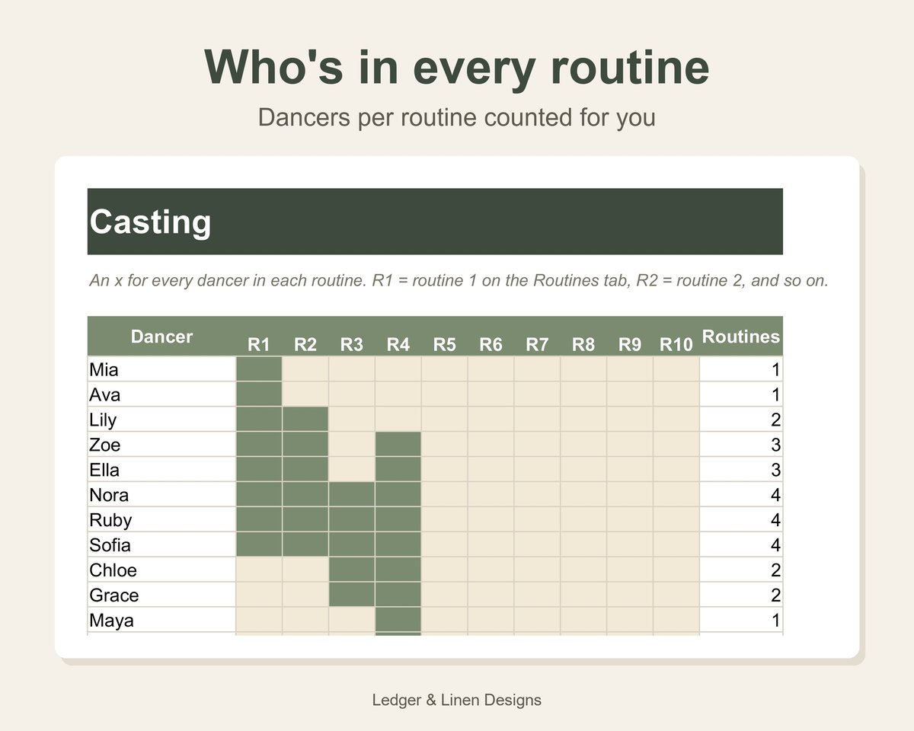Click Lily's filled R2 casting cell
914x731 pixels.
pos(305,420)
